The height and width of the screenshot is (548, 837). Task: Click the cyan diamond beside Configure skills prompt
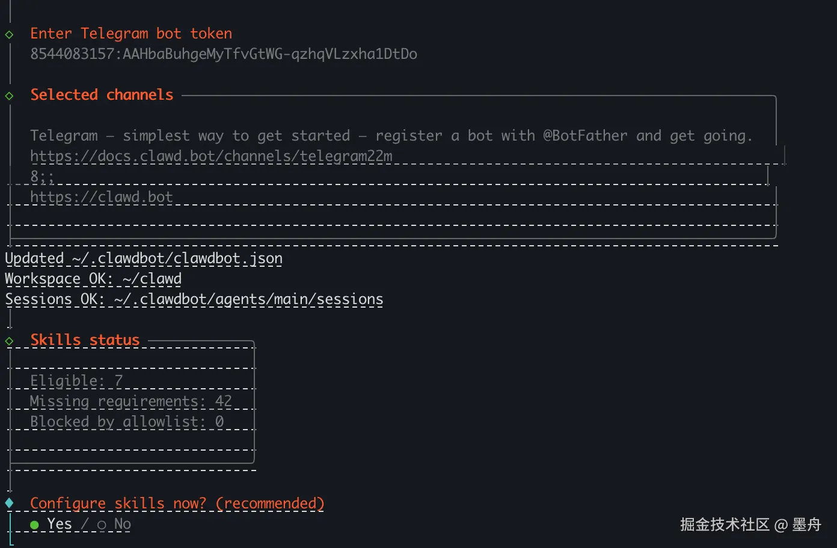(9, 503)
